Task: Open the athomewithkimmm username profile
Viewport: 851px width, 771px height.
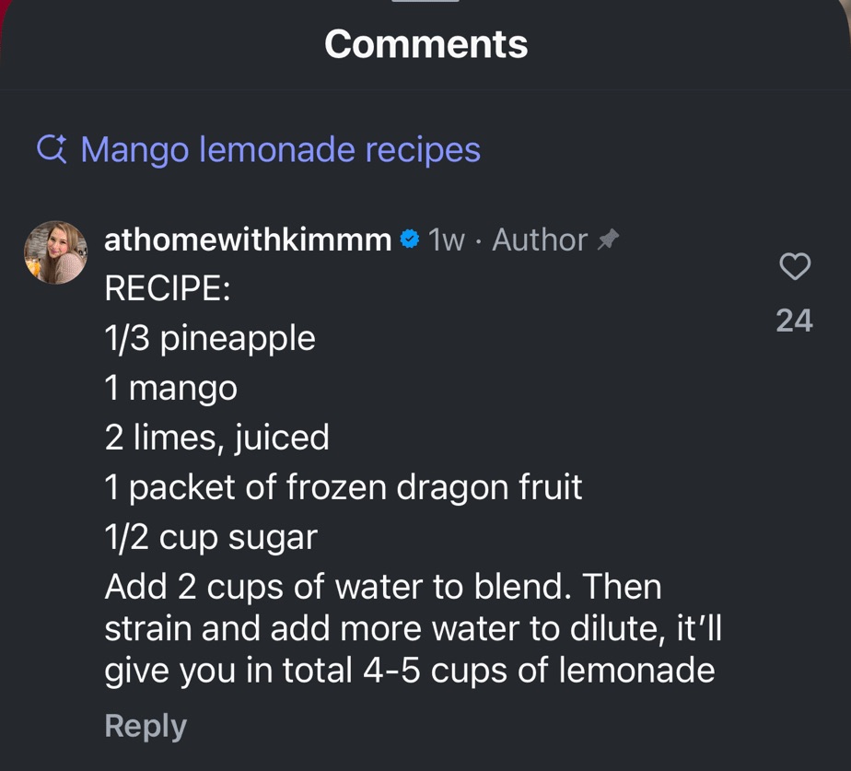Action: coord(248,239)
